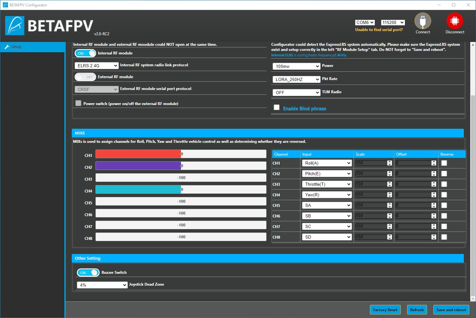Click the red Disconnect chip icon
Viewport: 476px width, 318px height.
455,21
